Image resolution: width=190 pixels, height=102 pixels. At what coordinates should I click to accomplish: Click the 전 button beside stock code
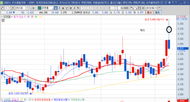(13, 8)
